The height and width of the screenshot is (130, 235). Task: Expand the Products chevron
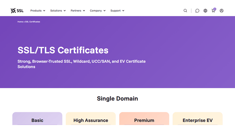pyautogui.click(x=44, y=11)
